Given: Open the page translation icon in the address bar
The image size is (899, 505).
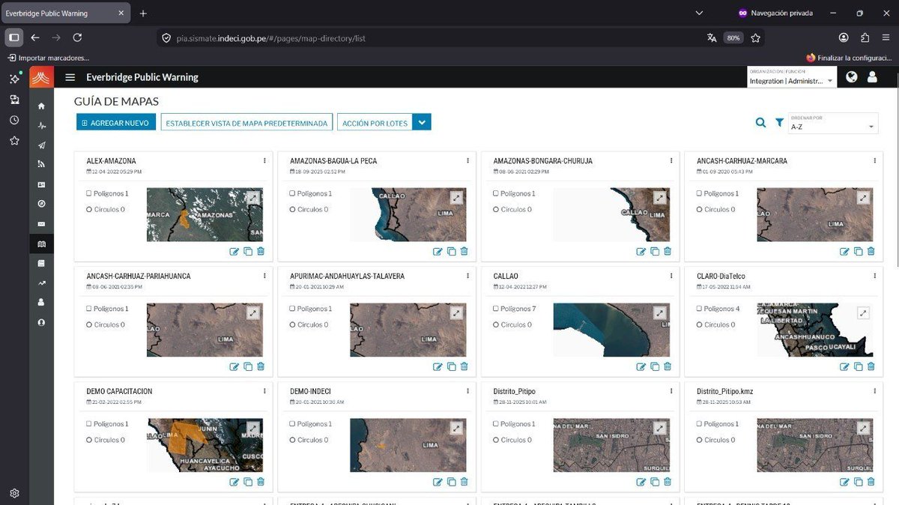Looking at the screenshot, I should pyautogui.click(x=712, y=37).
